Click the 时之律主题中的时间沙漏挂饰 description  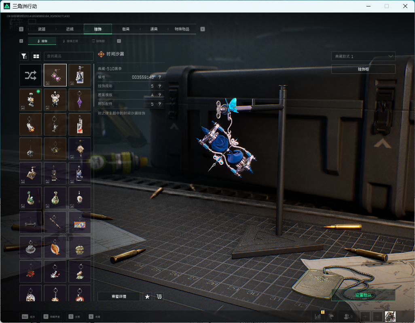[121, 113]
